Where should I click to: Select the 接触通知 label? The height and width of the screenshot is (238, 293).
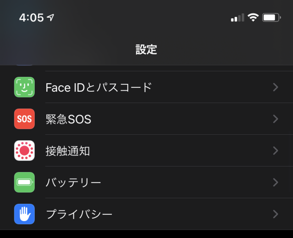pyautogui.click(x=68, y=151)
